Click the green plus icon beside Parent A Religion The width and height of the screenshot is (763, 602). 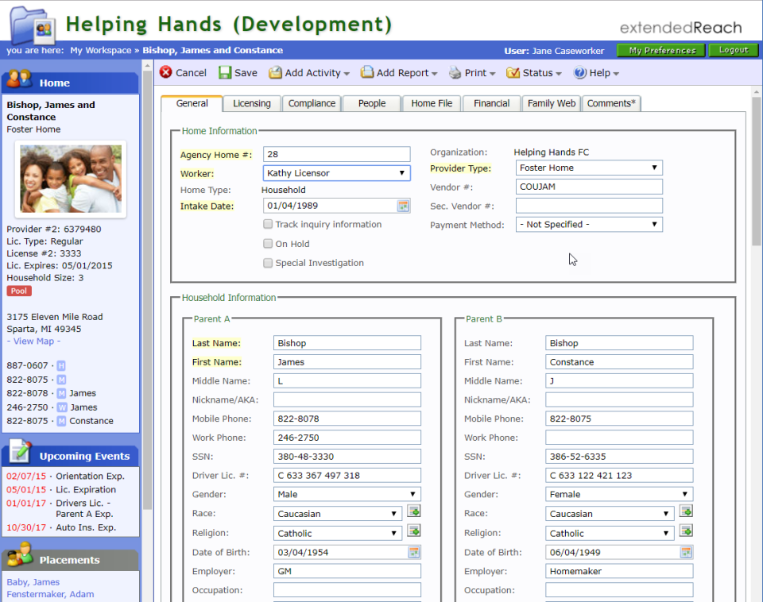coord(414,531)
